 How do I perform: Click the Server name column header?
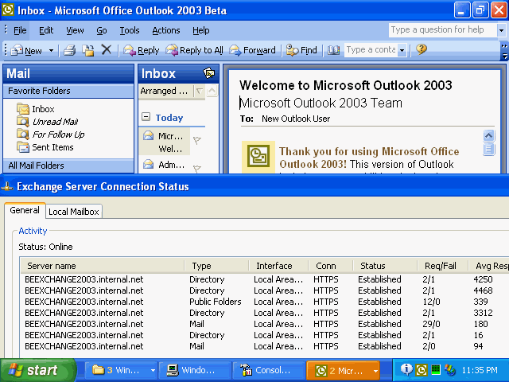tap(103, 266)
